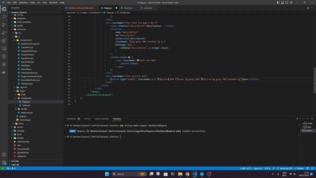Screen dimensions: 316x178
Task: Click the Chrome icon on the taskbar
Action: (188, 174)
